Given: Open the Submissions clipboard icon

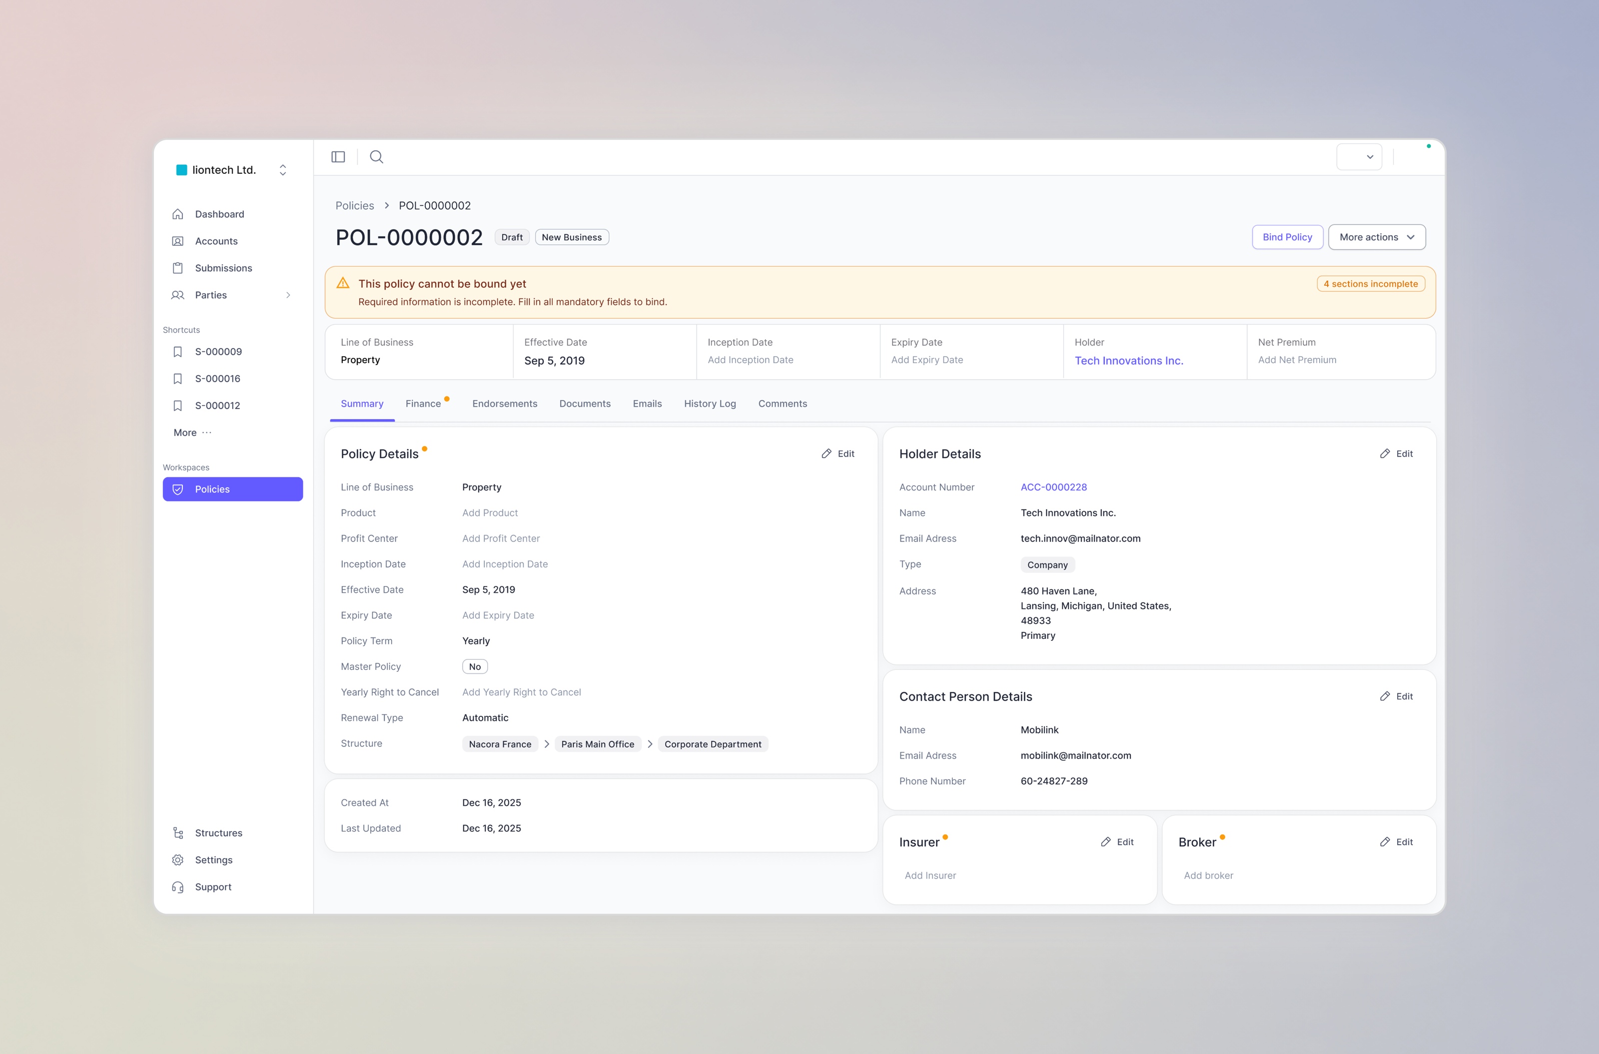Looking at the screenshot, I should (x=177, y=268).
